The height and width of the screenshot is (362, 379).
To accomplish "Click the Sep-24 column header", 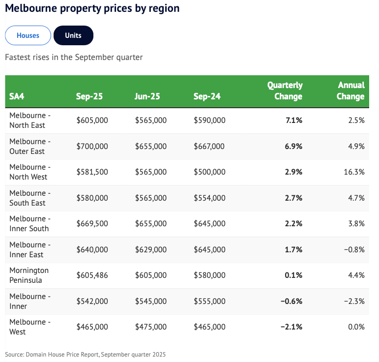I will point(207,96).
